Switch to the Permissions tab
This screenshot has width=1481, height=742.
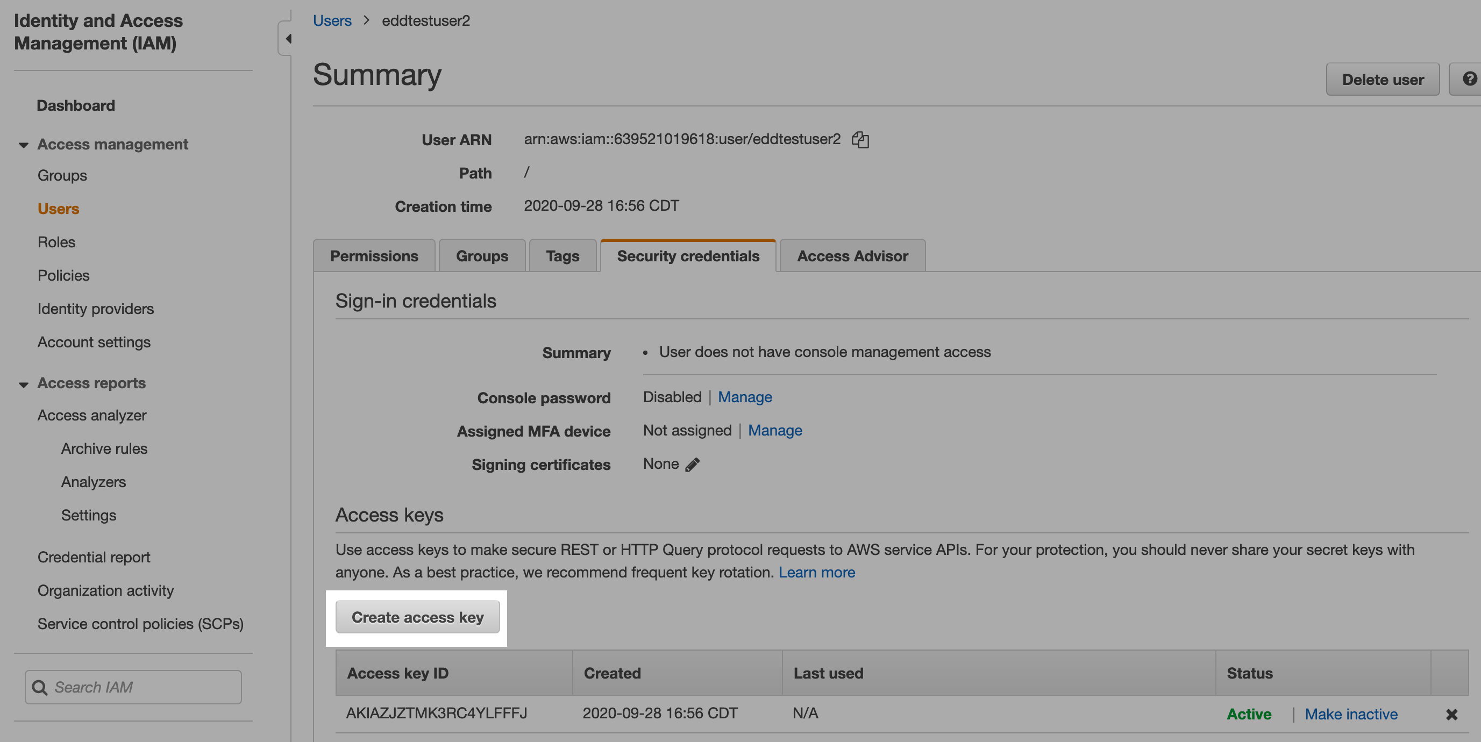[x=374, y=256]
